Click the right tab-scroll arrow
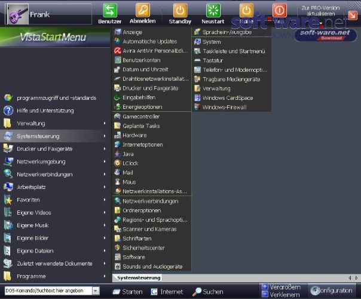 356,278
